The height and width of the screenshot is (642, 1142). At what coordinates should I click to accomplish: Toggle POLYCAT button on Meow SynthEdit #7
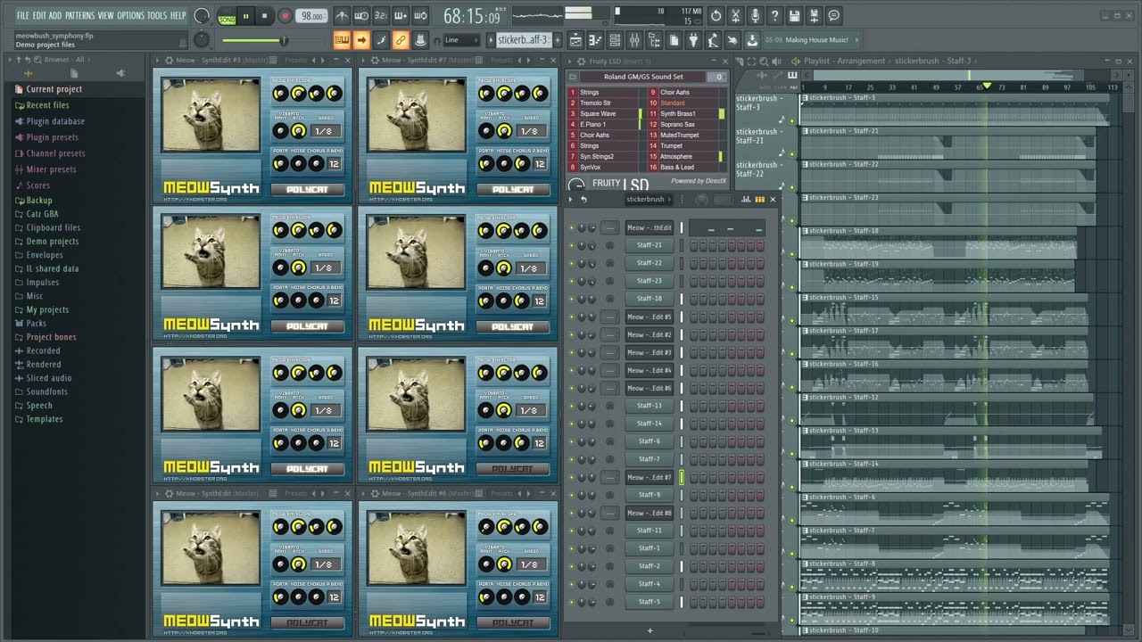[x=513, y=189]
